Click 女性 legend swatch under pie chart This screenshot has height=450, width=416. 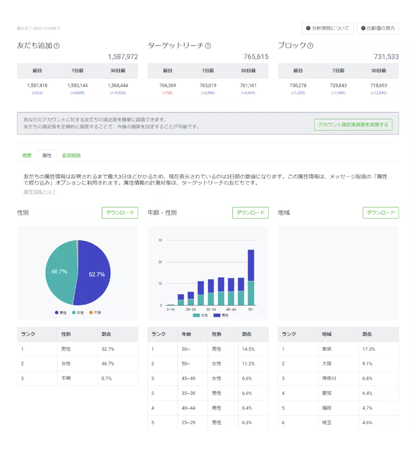[x=74, y=313]
